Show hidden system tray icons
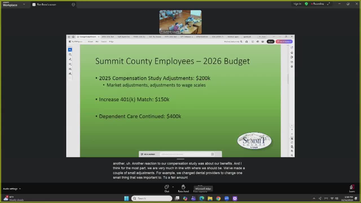Screen dimensions: 361x203 click(314, 198)
